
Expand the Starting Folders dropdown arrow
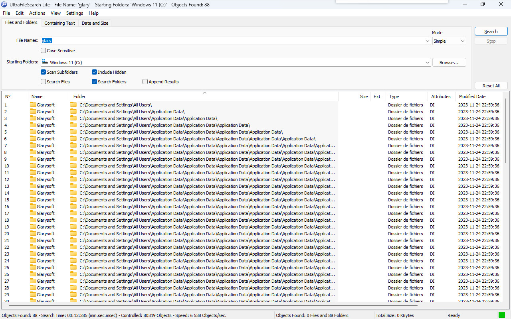click(x=428, y=63)
